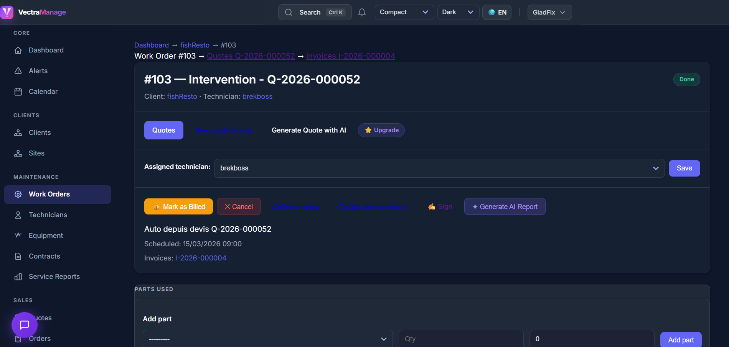Click the search magnifier icon
The width and height of the screenshot is (729, 347).
pos(289,12)
